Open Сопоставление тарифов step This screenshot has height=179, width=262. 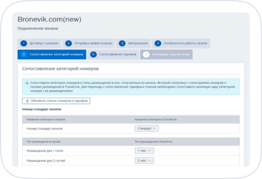click(x=113, y=54)
